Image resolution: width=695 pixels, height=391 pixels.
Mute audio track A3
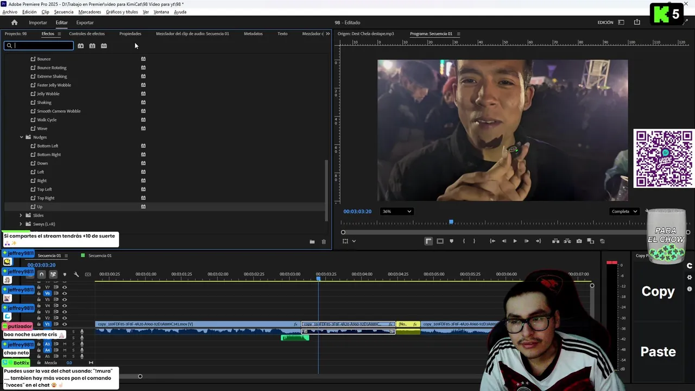click(65, 344)
